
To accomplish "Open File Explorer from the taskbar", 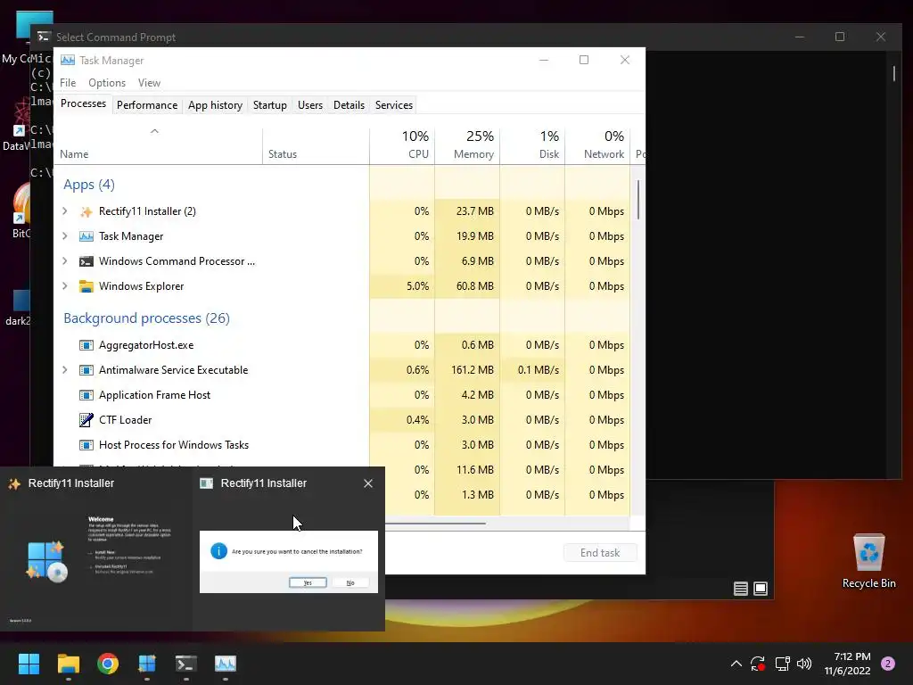I will click(68, 664).
